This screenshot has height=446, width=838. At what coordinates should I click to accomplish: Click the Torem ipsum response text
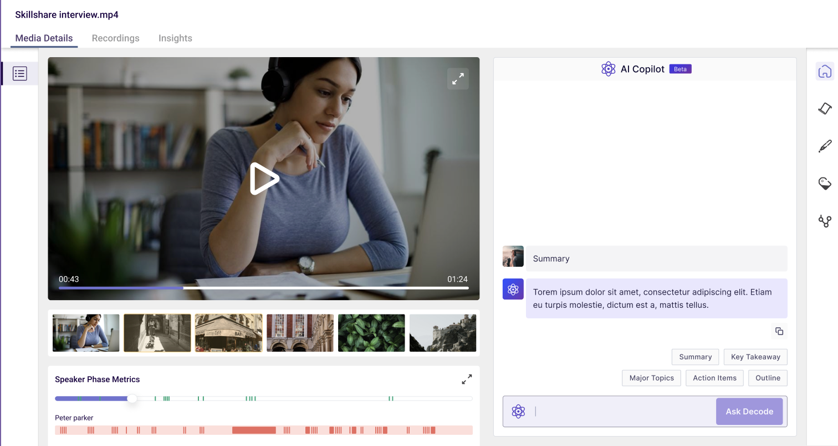click(x=652, y=298)
